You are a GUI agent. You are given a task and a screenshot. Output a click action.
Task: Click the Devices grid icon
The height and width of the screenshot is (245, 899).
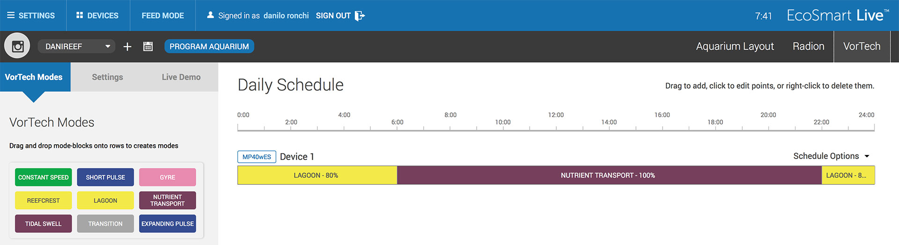click(80, 15)
